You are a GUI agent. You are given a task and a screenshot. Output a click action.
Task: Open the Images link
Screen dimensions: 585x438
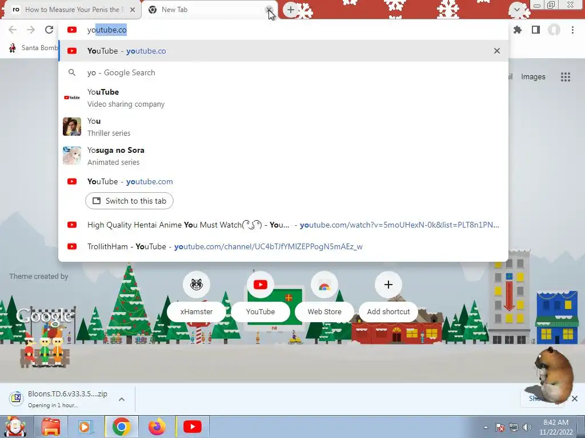click(533, 77)
